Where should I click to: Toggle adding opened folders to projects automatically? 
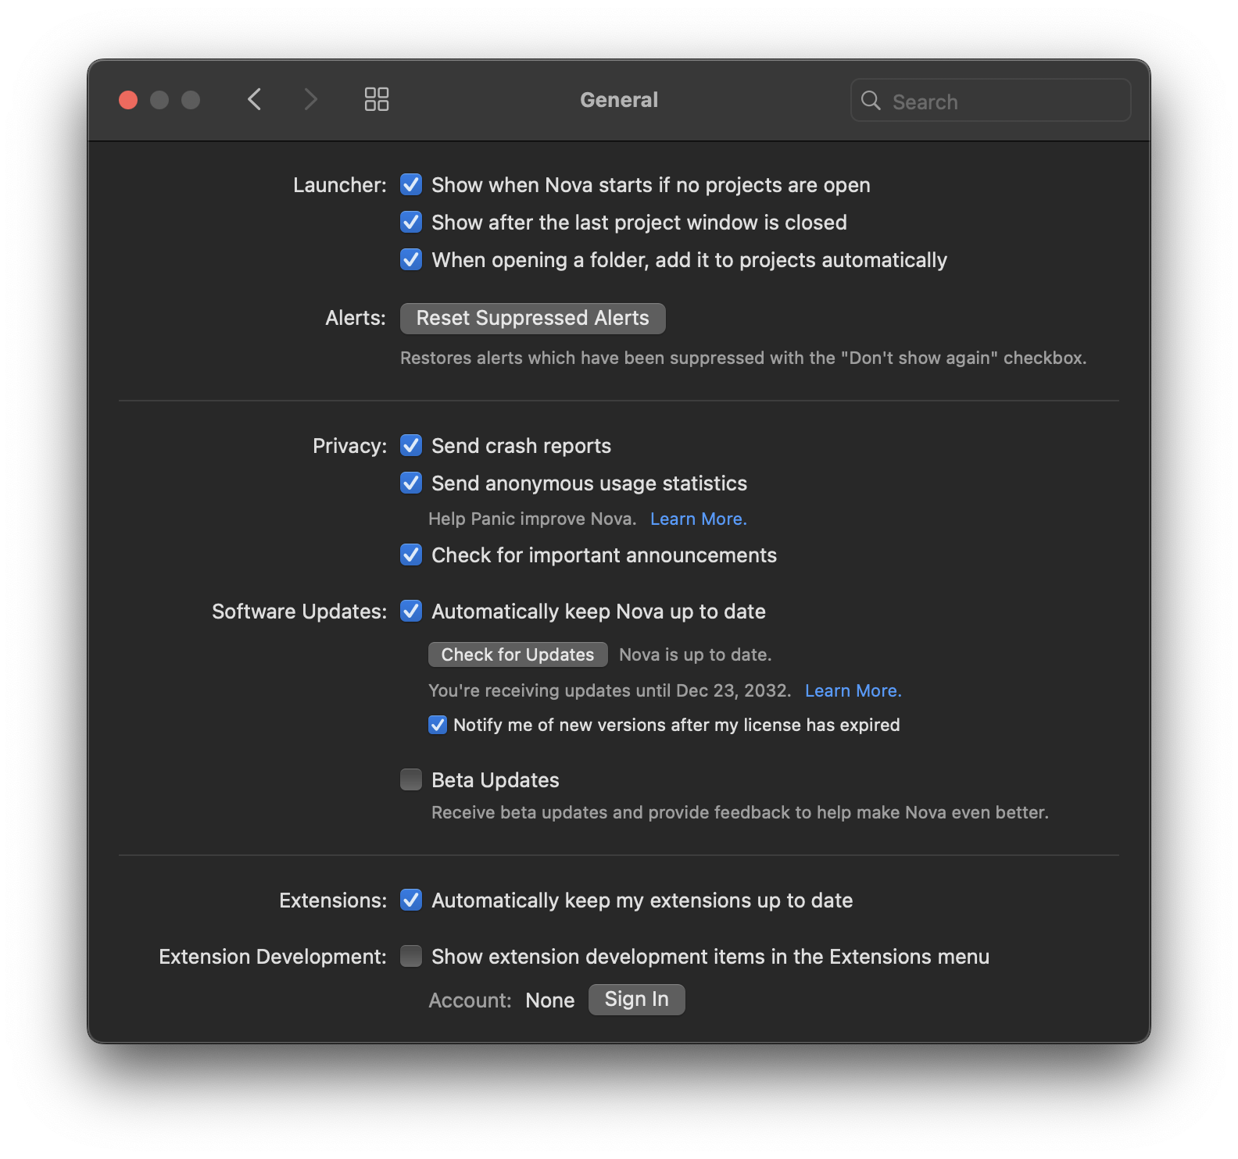point(411,260)
